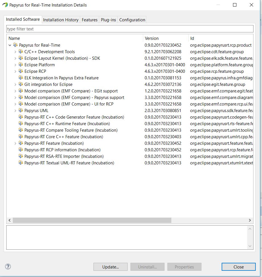
Task: Click the horizontal scrollbar thumb in software list
Action: tap(92, 220)
